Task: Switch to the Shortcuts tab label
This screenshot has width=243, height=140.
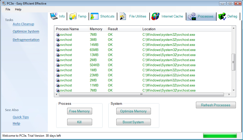Action: [x=107, y=16]
